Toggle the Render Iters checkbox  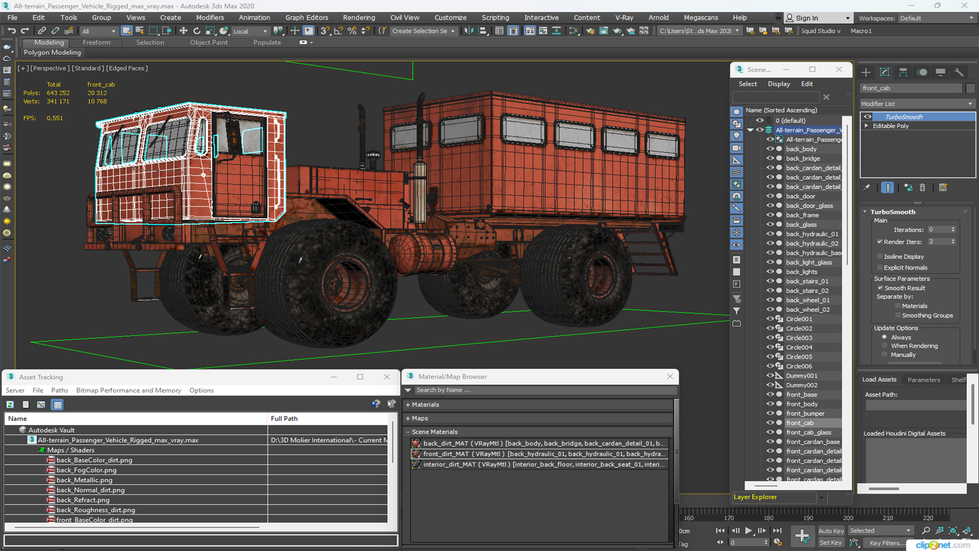pyautogui.click(x=880, y=242)
